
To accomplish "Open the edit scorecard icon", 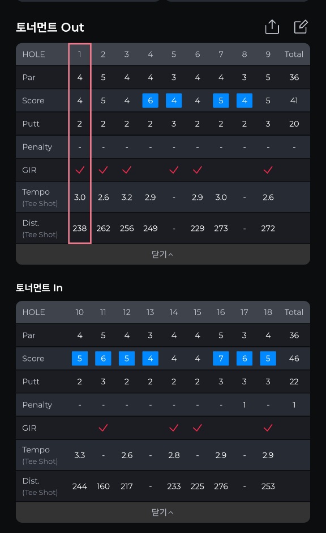I will [x=301, y=27].
